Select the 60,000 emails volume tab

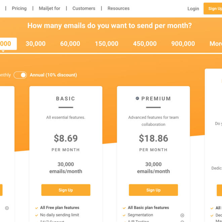70,44
